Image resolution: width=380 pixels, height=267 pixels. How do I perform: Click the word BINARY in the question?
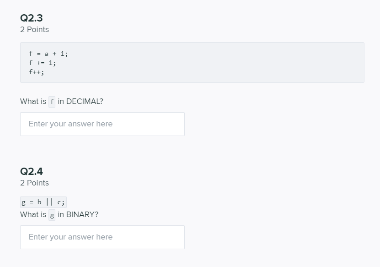[82, 215]
